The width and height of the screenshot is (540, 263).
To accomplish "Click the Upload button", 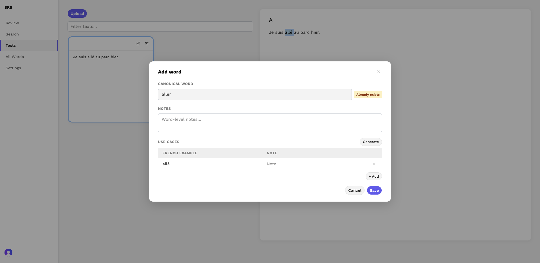I will [x=77, y=14].
